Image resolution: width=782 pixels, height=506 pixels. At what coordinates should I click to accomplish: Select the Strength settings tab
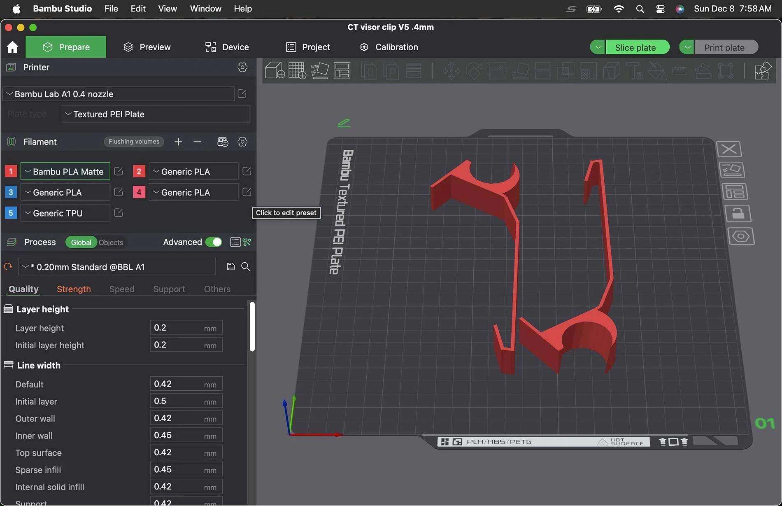(x=74, y=289)
